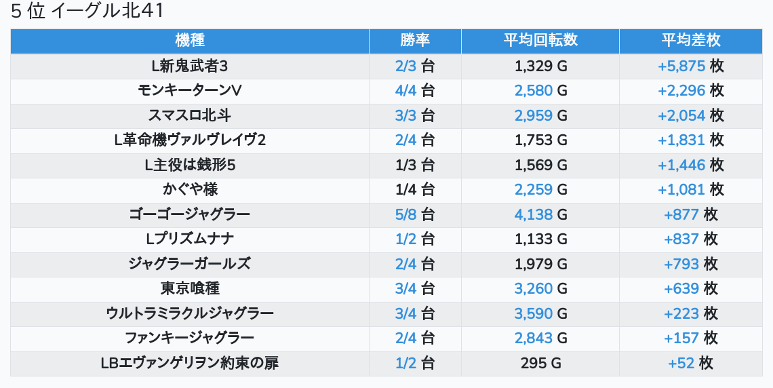The width and height of the screenshot is (773, 388).
Task: Select the +1,831 value for L革命機ヴァルヴレイヴ2
Action: click(682, 140)
